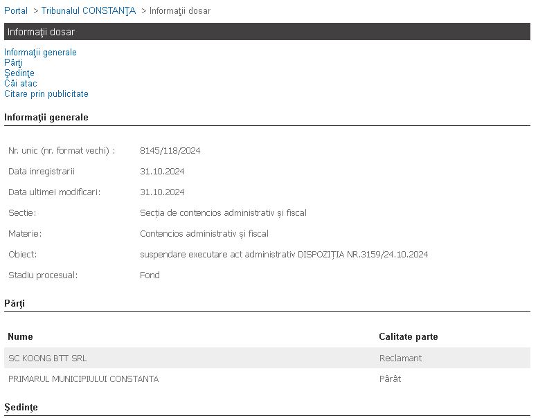Select the Reclamant cell
The height and width of the screenshot is (418, 538).
coord(400,358)
